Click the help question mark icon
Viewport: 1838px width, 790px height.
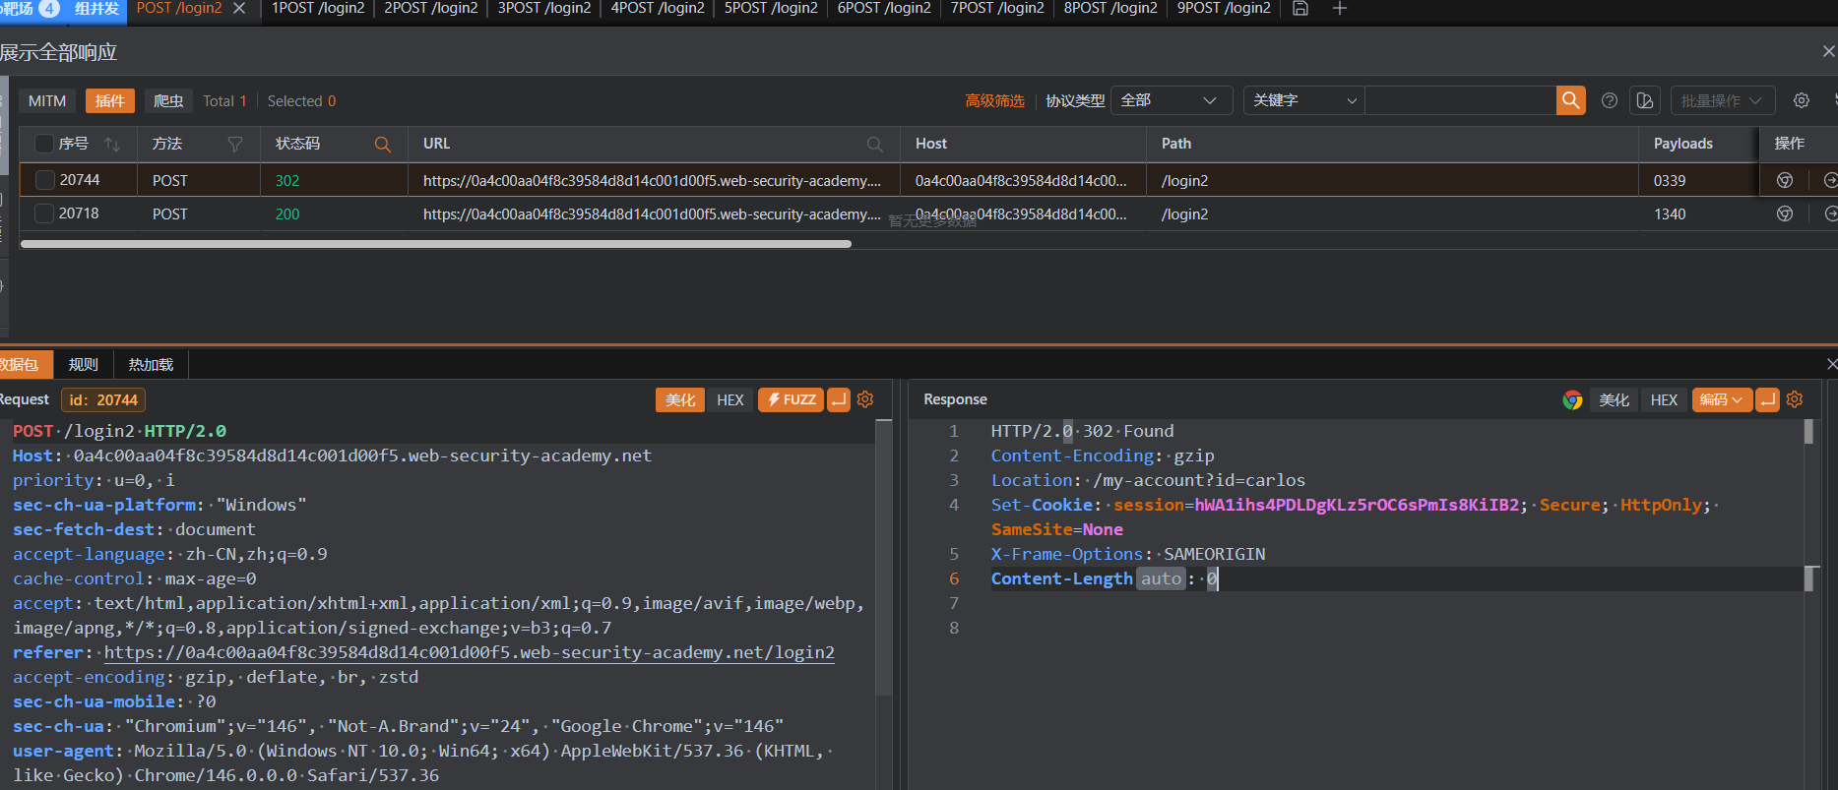1610,100
